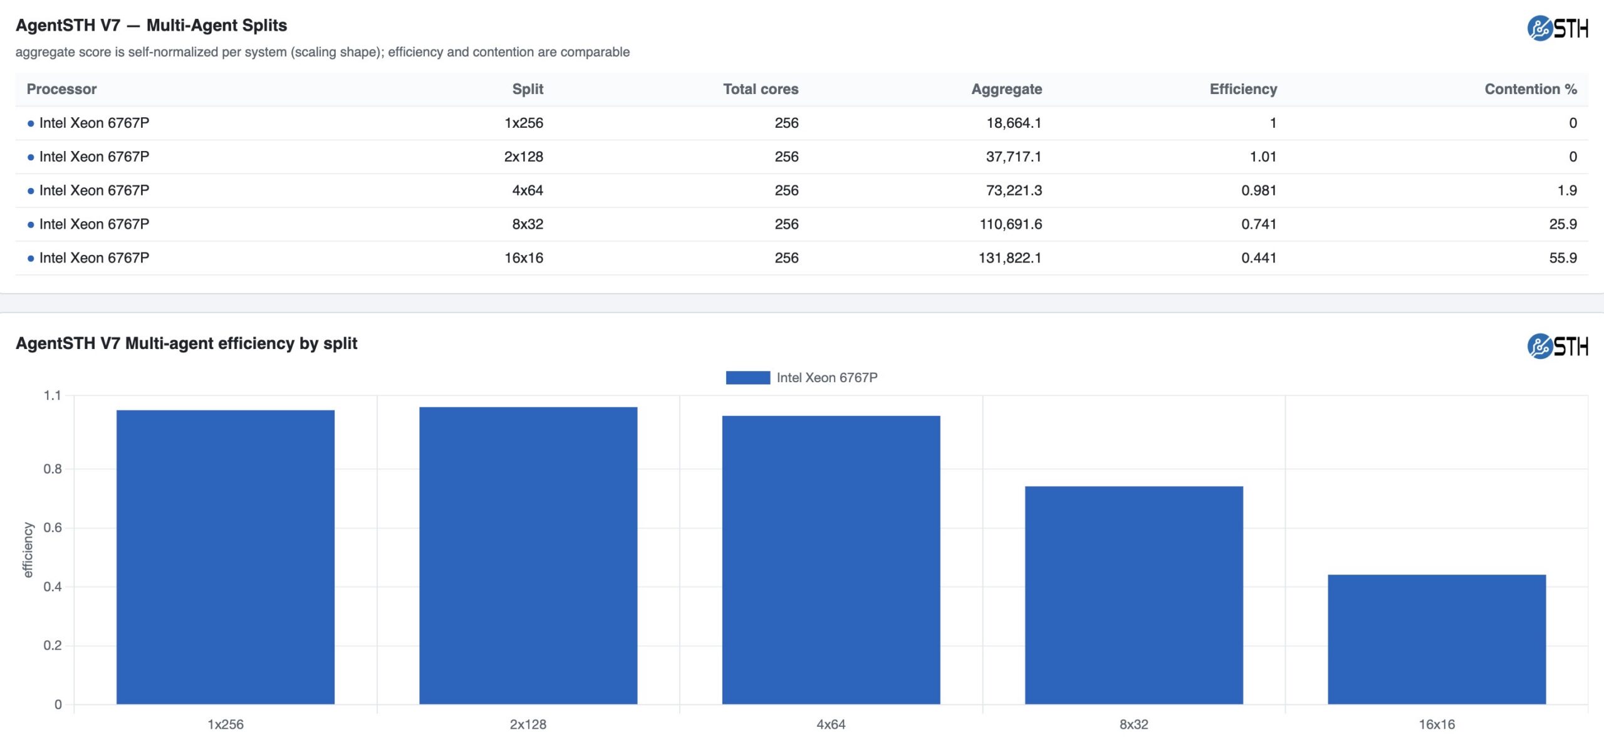Select the 1x256 bar in the chart

tap(226, 557)
